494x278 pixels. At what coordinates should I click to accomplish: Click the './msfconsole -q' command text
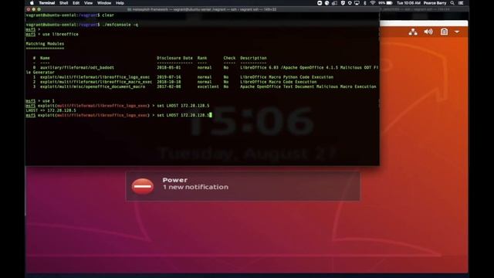(x=120, y=25)
